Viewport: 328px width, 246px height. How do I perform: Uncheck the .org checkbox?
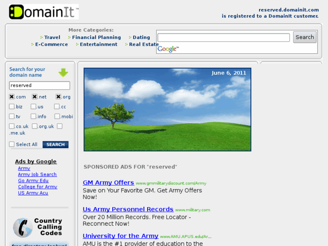click(x=58, y=97)
